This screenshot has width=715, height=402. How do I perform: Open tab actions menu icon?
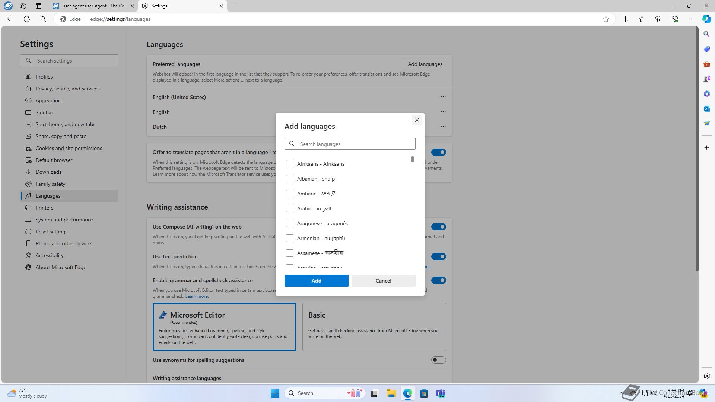click(39, 6)
